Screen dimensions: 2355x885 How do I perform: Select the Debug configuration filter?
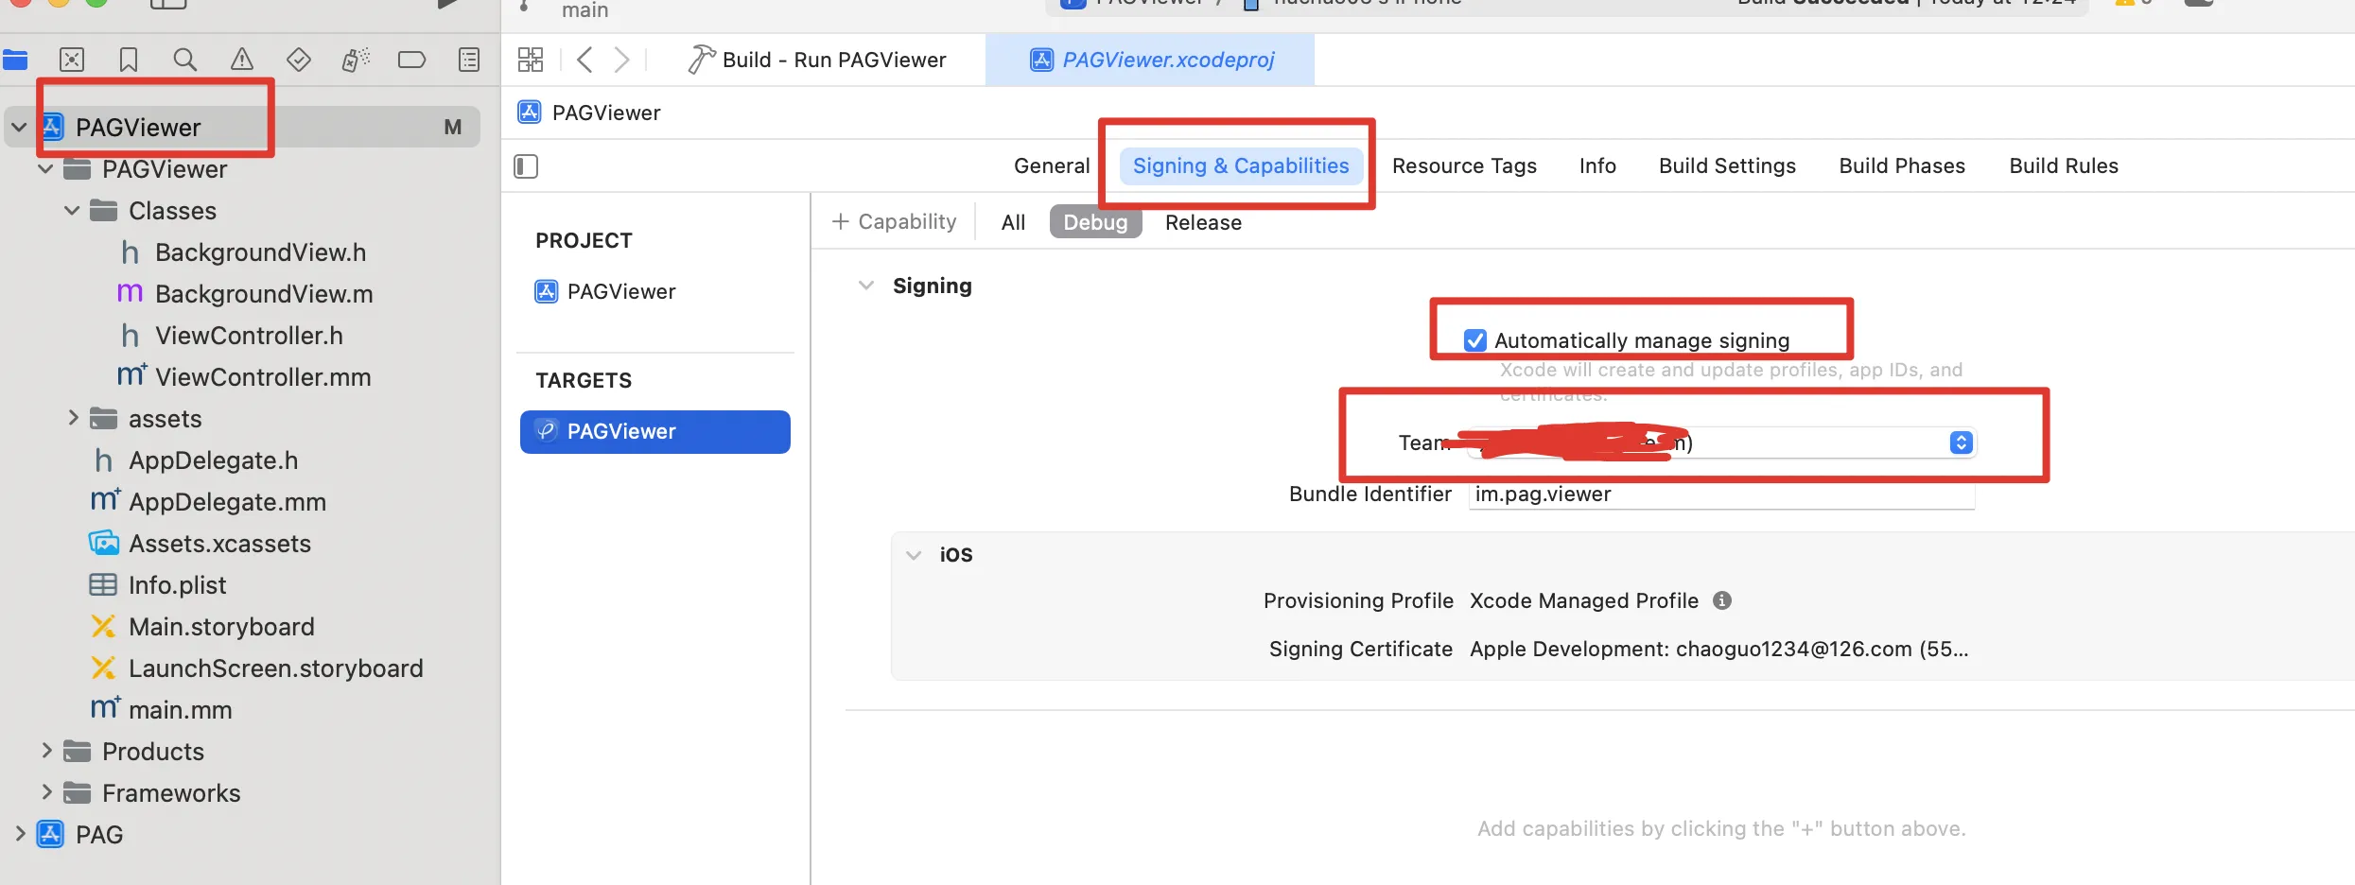[1095, 222]
